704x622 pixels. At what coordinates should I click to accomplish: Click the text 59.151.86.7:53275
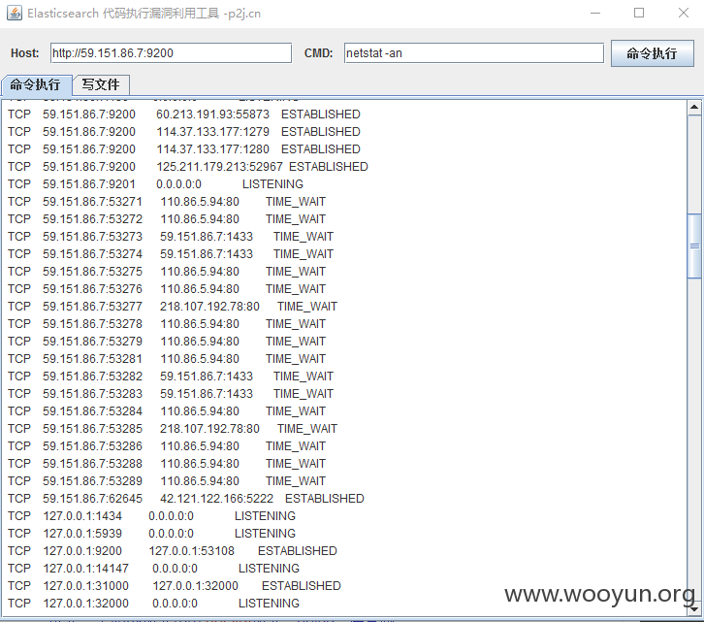(x=92, y=272)
